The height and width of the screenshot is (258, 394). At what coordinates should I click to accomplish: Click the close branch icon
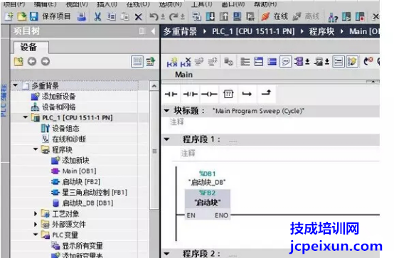pyautogui.click(x=266, y=93)
